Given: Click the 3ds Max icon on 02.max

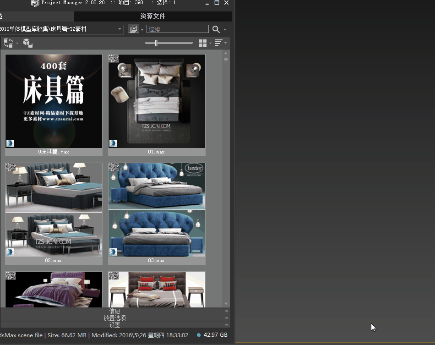Looking at the screenshot, I should 10,252.
